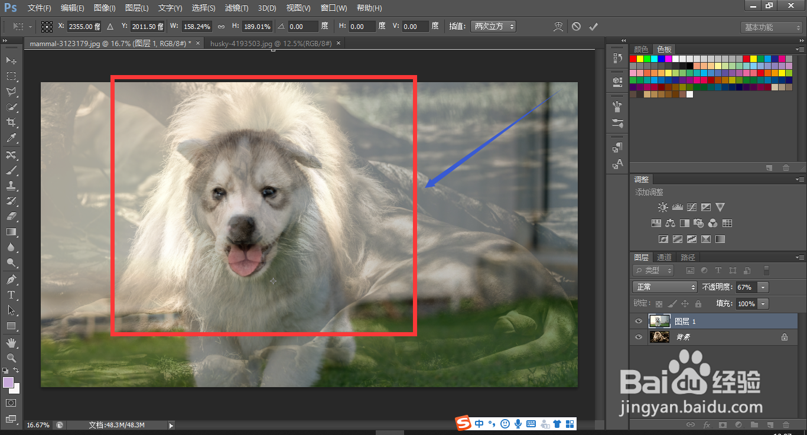Select the Crop tool
Viewport: 807px width, 435px height.
coord(11,122)
